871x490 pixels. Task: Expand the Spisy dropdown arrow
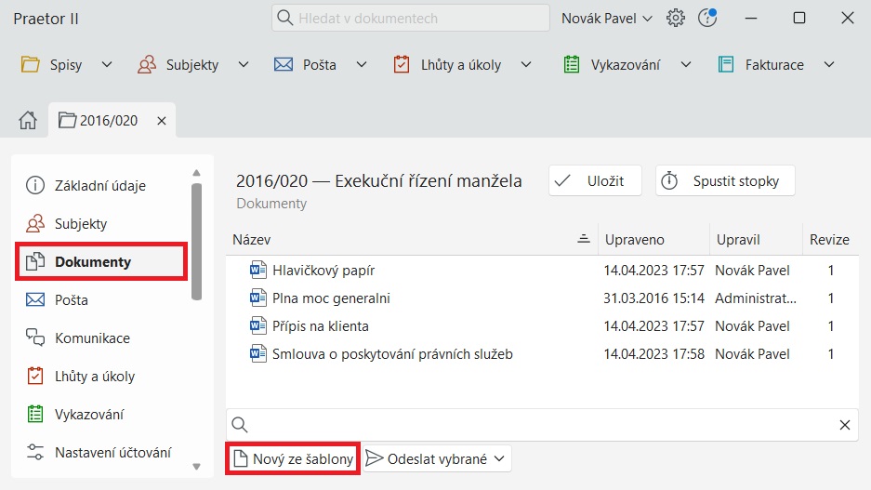(x=106, y=65)
